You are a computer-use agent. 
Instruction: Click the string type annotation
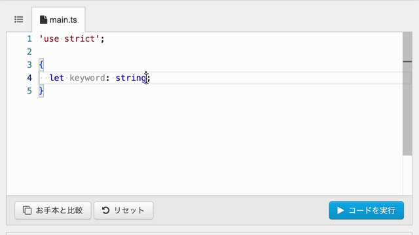[x=131, y=78]
